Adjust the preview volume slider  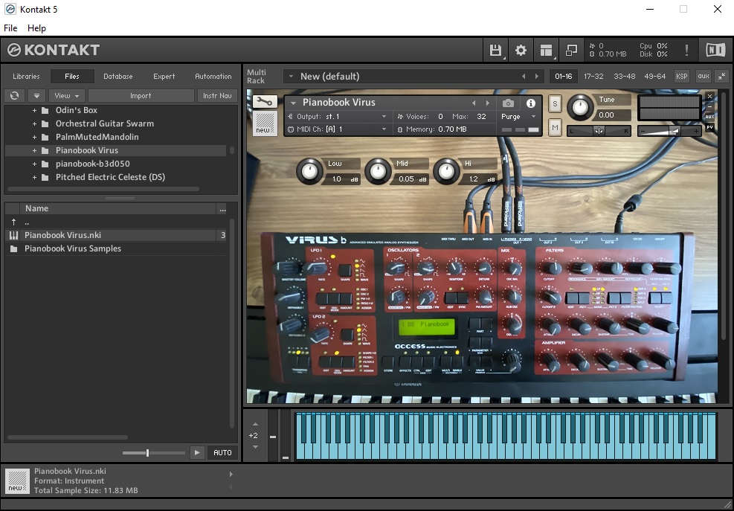coord(153,453)
